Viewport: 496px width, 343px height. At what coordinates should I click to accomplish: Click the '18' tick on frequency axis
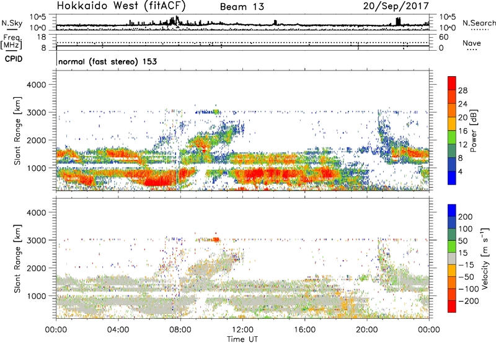(x=41, y=37)
